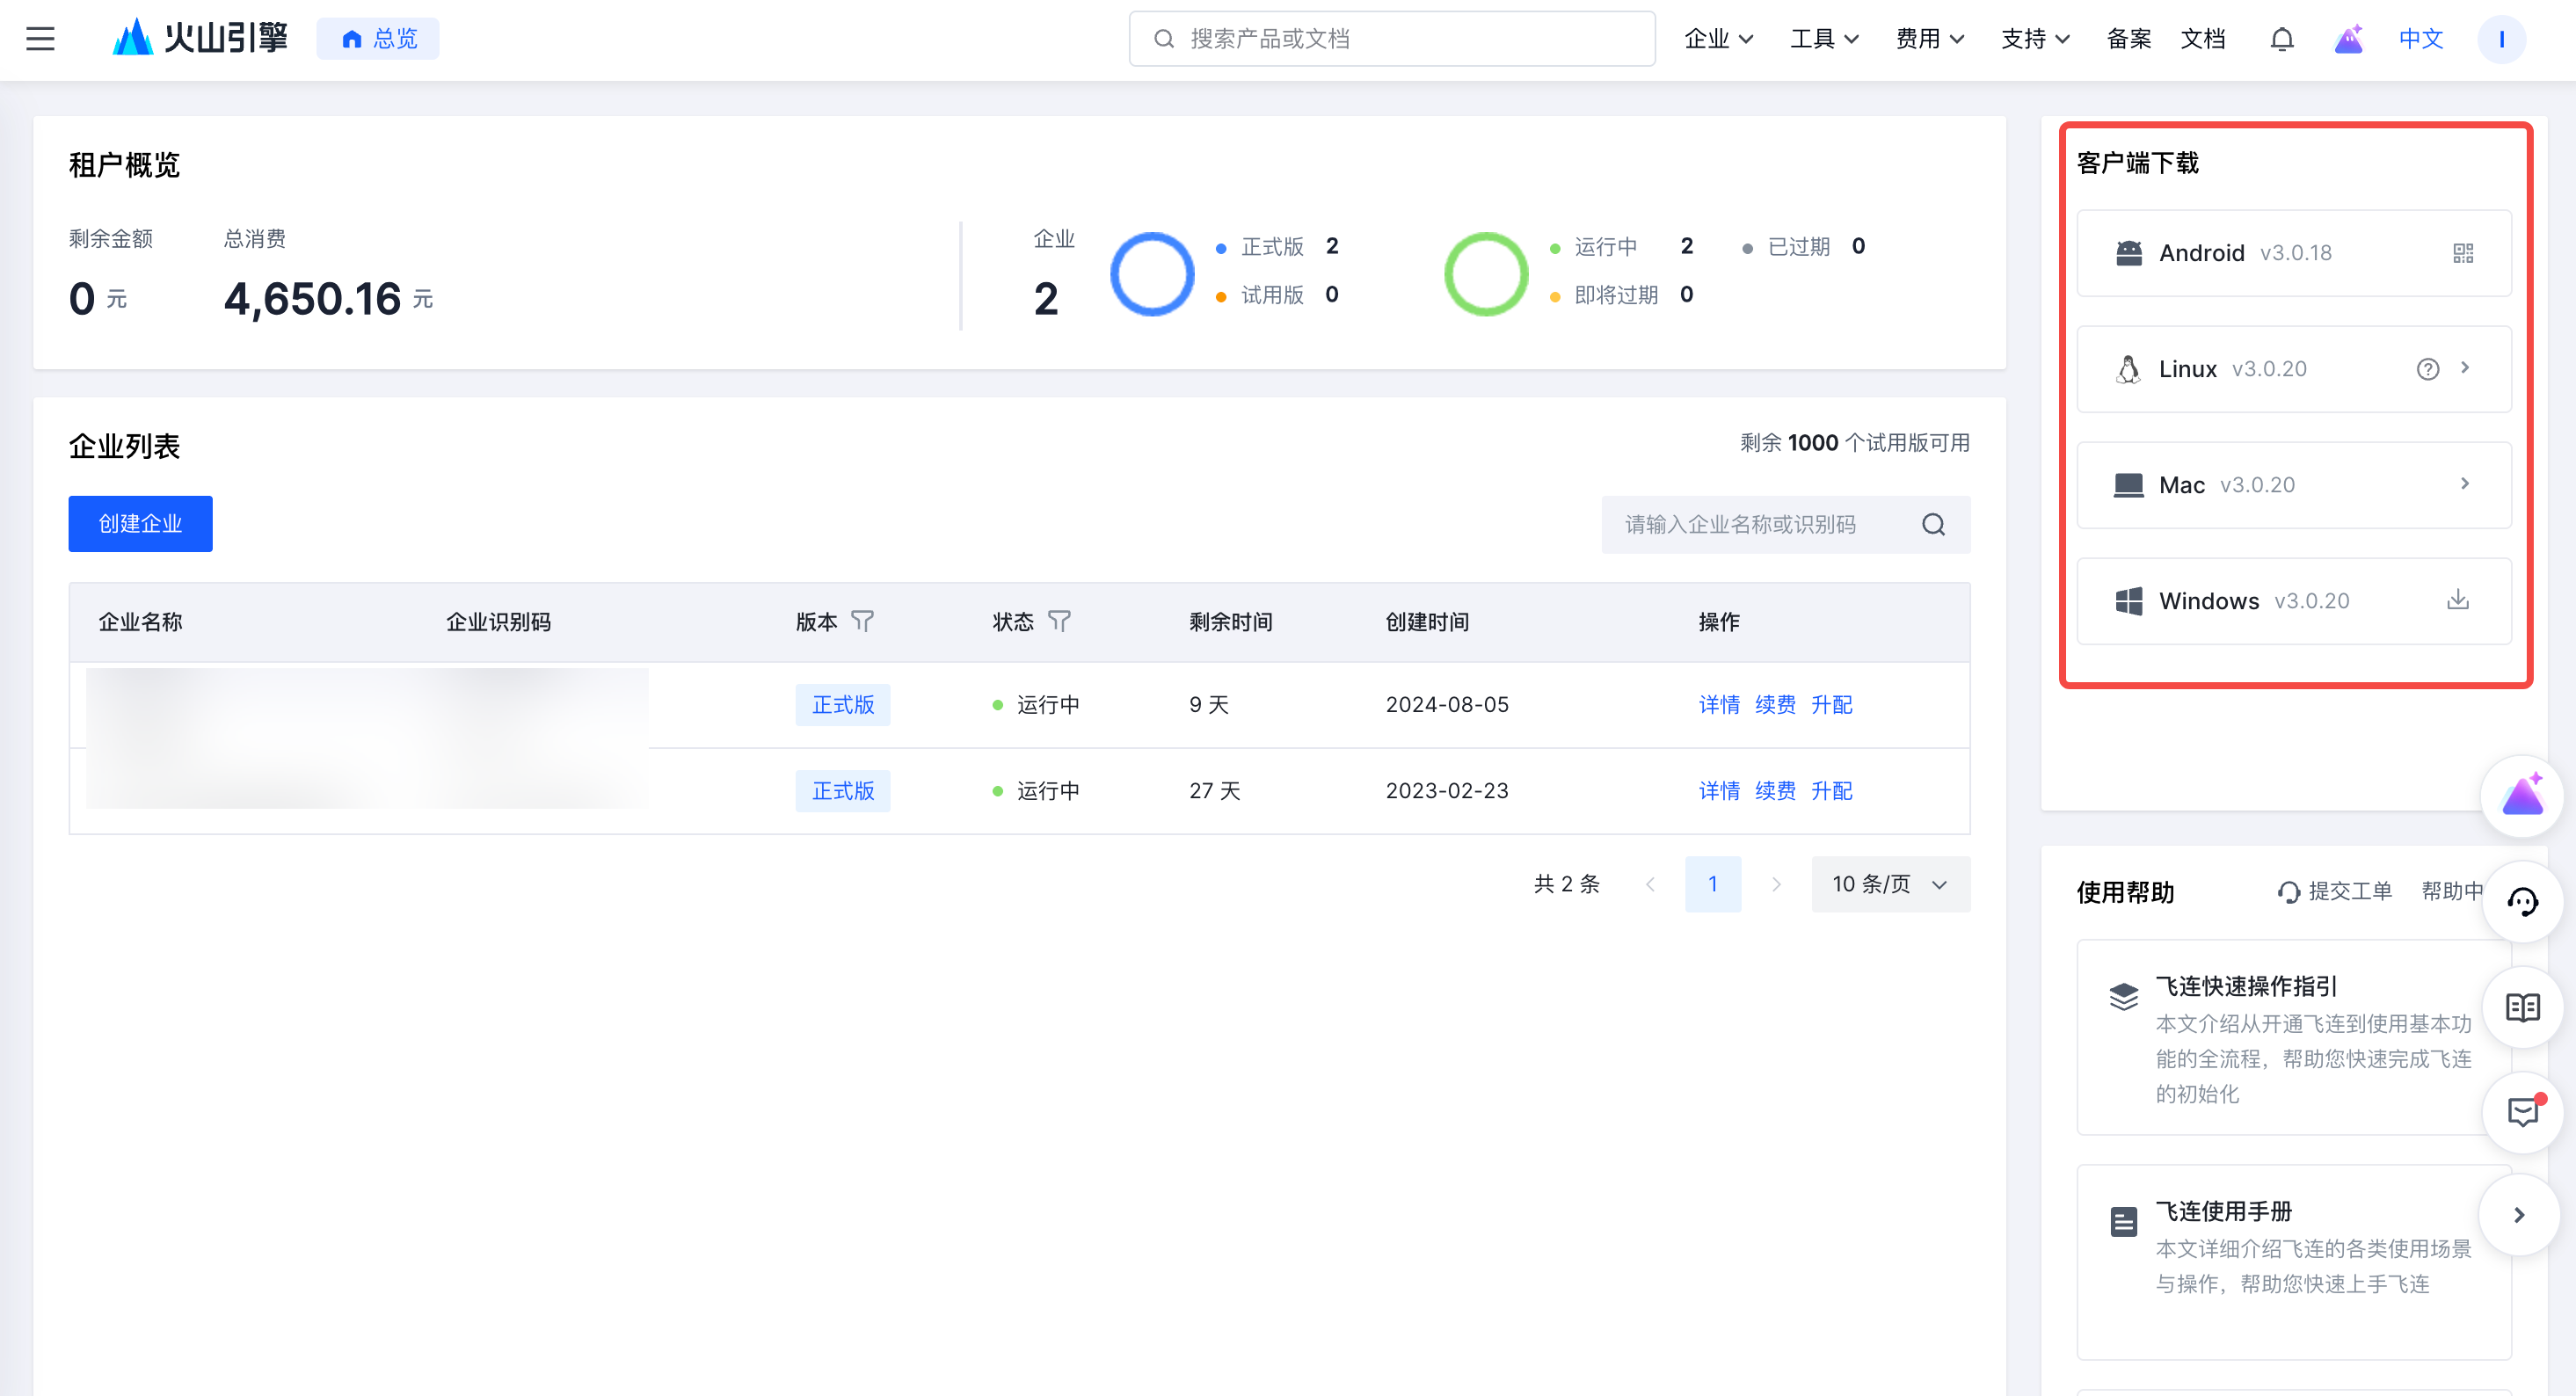Click the notification bell icon
This screenshot has height=1396, width=2576.
pyautogui.click(x=2281, y=39)
